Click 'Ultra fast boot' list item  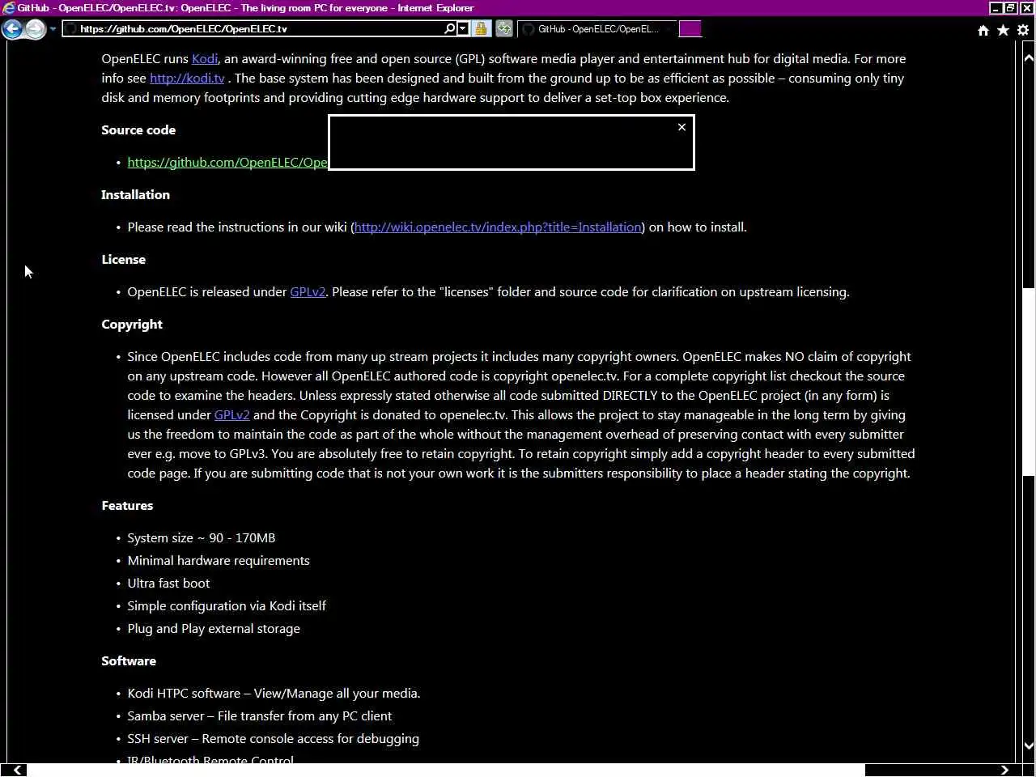[x=168, y=584]
